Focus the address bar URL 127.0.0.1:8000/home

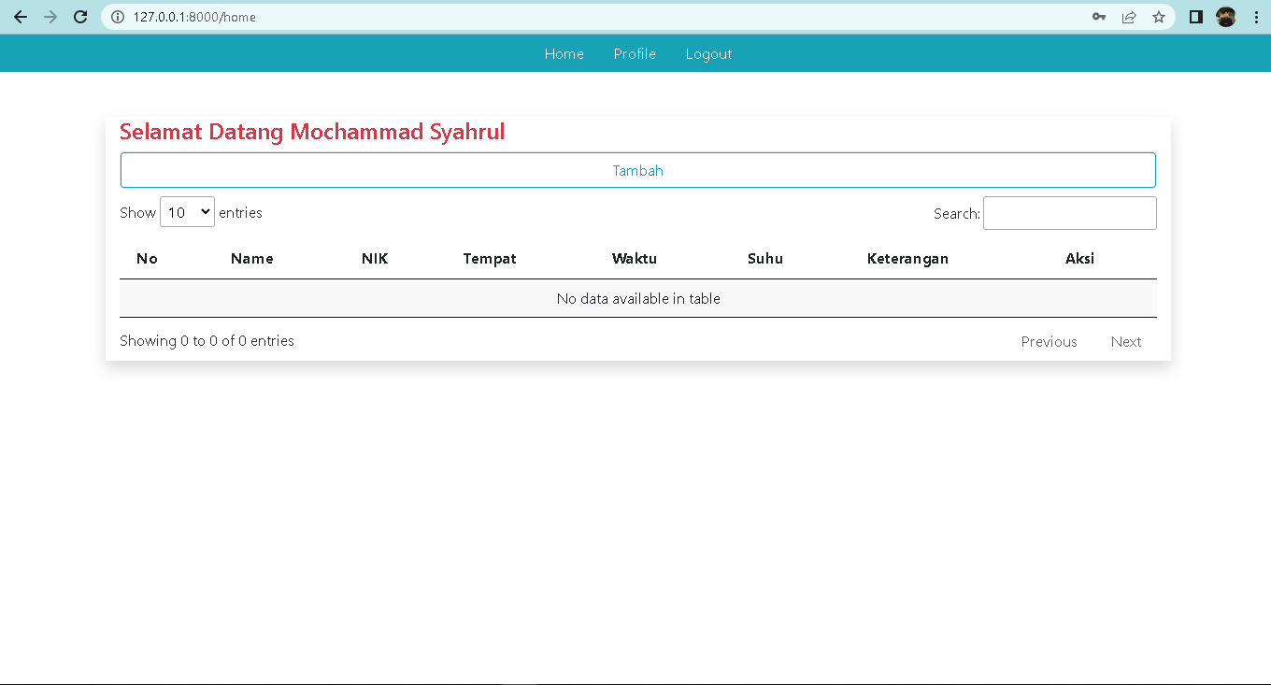(x=194, y=17)
